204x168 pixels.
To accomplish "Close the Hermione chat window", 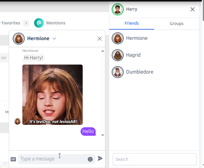I will 99,39.
